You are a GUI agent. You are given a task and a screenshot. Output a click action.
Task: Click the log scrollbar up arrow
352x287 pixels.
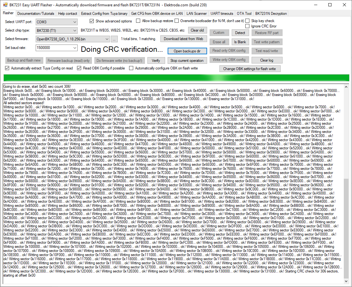pyautogui.click(x=346, y=87)
